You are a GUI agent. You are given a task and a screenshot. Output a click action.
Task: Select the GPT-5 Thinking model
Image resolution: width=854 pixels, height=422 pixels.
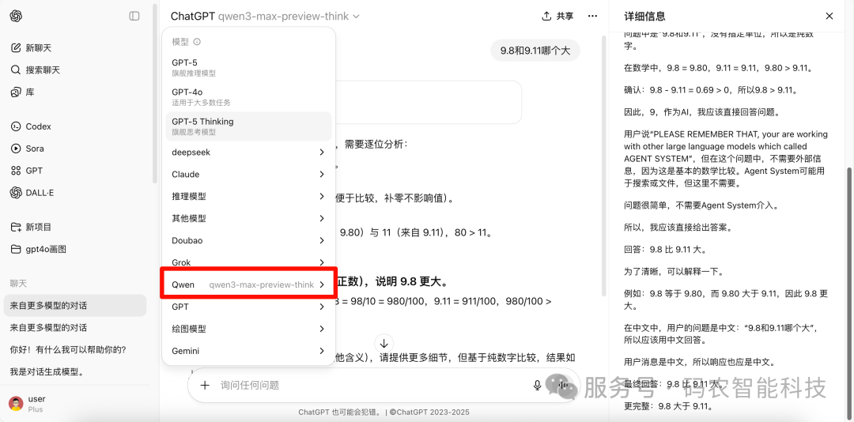tap(249, 126)
